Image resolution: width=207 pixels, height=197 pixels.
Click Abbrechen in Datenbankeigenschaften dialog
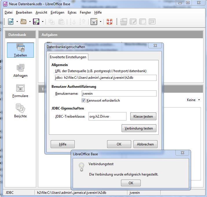coord(145,144)
